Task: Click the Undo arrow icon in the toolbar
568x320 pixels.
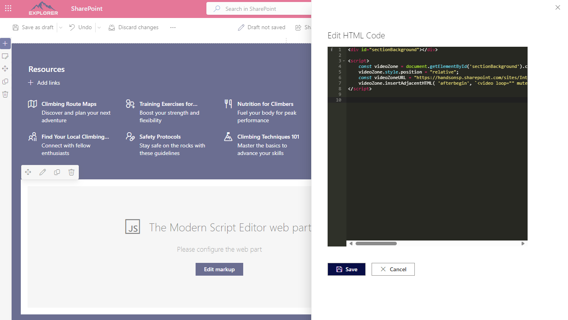Action: 71,27
